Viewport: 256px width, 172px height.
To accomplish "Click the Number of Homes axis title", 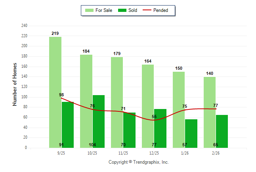I will [15, 84].
